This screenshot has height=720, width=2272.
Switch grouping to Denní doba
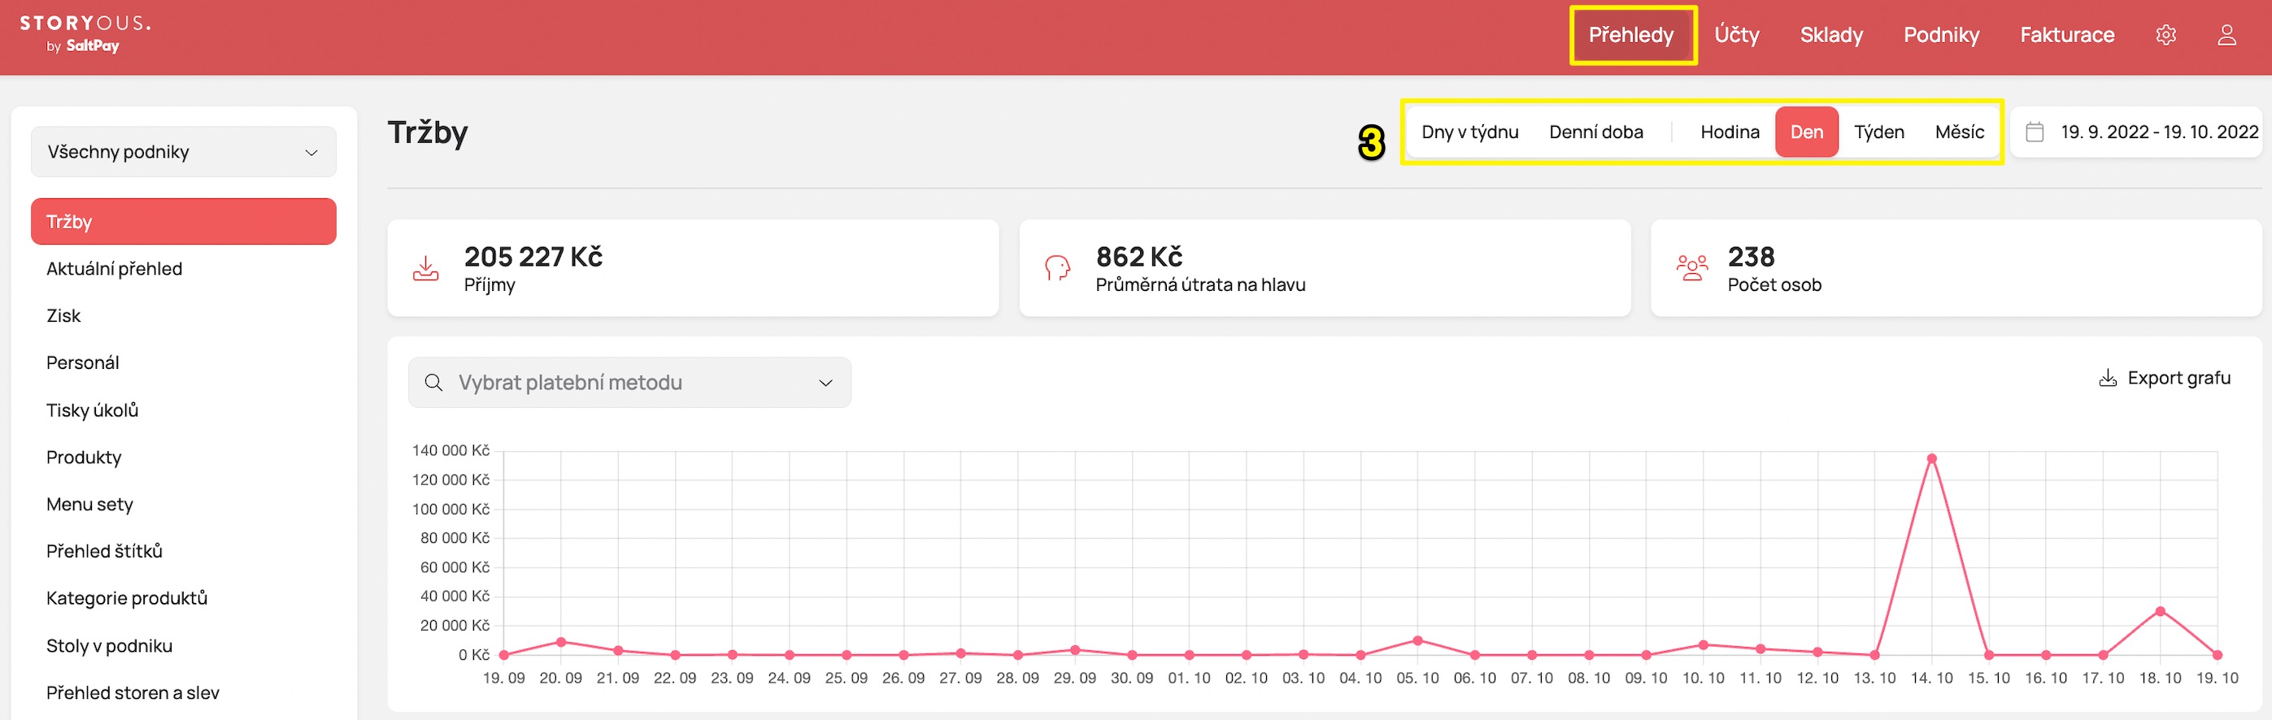coord(1595,132)
